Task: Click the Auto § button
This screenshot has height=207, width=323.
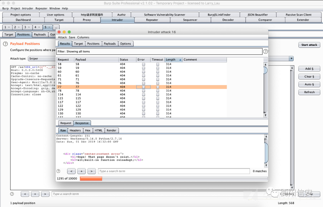Action: (x=309, y=84)
